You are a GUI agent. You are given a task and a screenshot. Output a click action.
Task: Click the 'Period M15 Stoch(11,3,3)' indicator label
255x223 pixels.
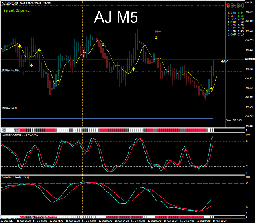pyautogui.click(x=15, y=178)
